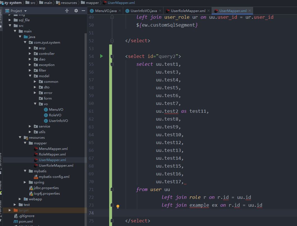Close the MenuVO.java editor tab
Screen dimensions: 297x226
(x=120, y=11)
